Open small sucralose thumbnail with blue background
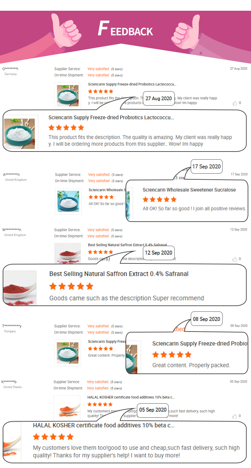 pyautogui.click(x=68, y=201)
